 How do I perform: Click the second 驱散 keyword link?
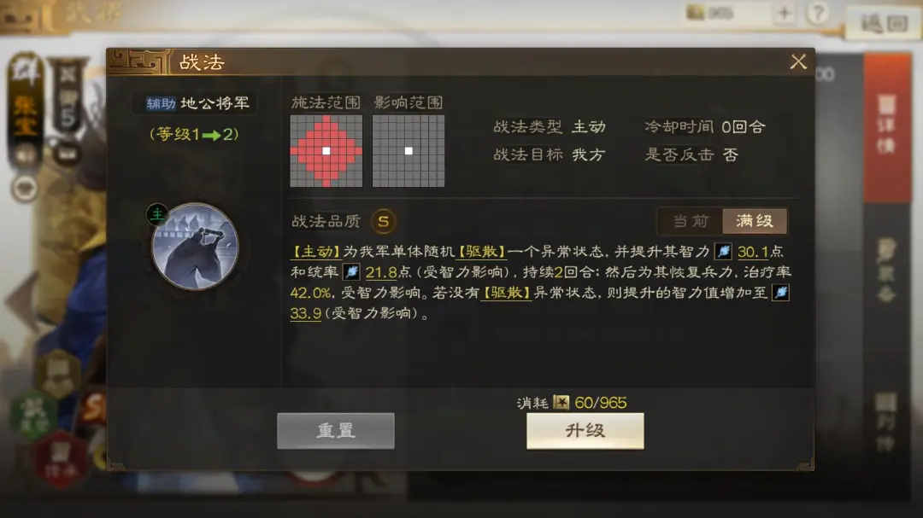click(x=506, y=292)
